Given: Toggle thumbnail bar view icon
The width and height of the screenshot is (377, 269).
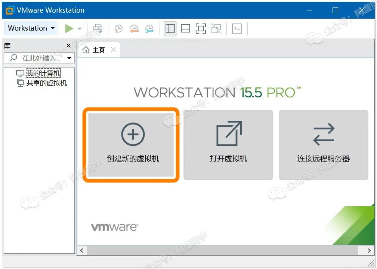Looking at the screenshot, I should point(185,28).
